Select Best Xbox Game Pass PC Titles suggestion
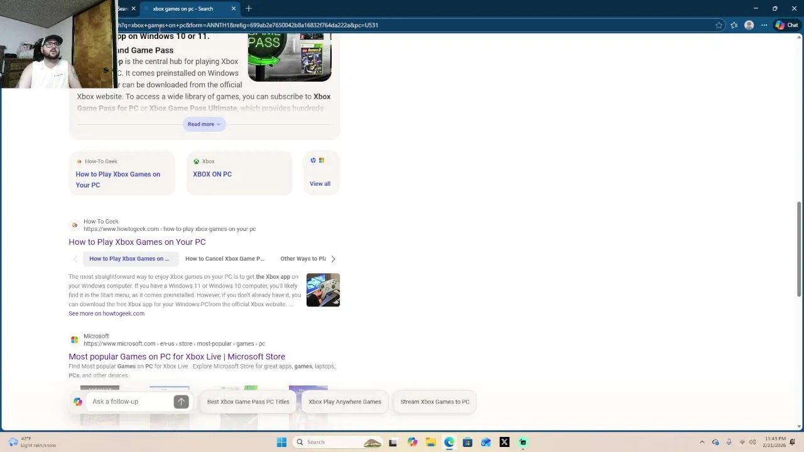This screenshot has width=804, height=452. tap(248, 402)
